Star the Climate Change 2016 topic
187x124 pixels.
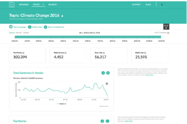tap(62, 16)
